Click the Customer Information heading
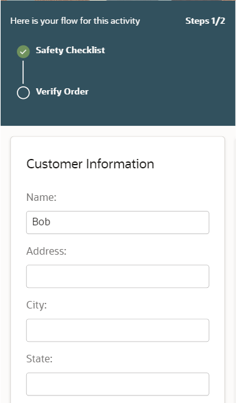237x403 pixels. (x=90, y=164)
